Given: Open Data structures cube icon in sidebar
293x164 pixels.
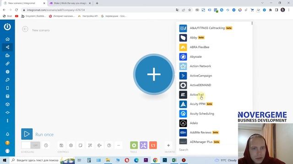Looking at the screenshot, I should 7,104.
